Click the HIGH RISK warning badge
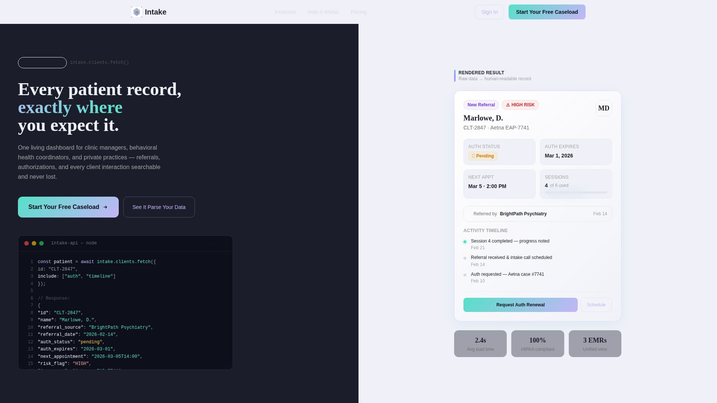Image resolution: width=717 pixels, height=403 pixels. click(520, 105)
